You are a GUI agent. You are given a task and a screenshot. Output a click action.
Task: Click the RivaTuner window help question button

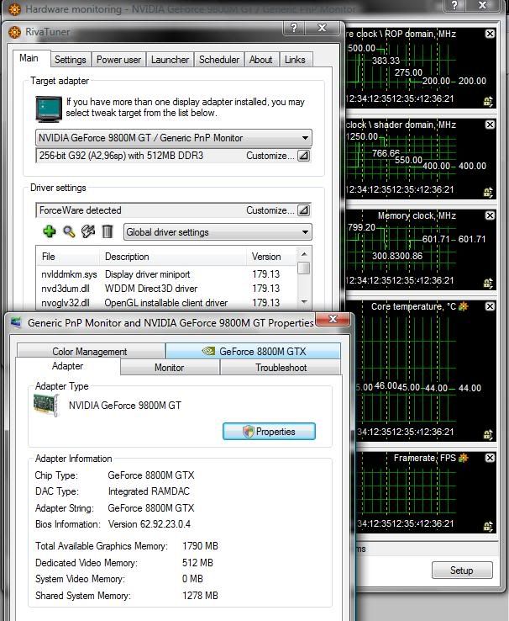(x=294, y=28)
